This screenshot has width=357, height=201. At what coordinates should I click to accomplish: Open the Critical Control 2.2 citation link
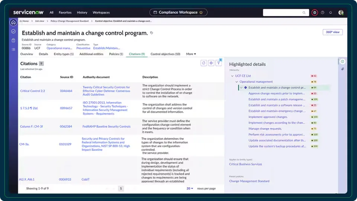point(32,91)
